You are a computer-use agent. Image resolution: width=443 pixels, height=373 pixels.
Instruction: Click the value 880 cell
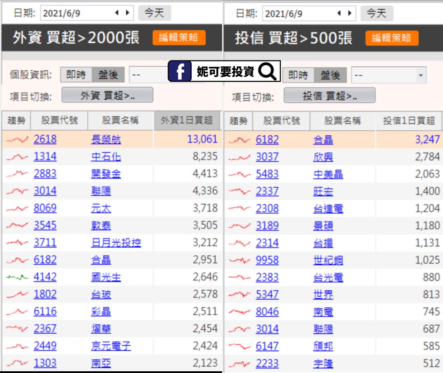431,277
